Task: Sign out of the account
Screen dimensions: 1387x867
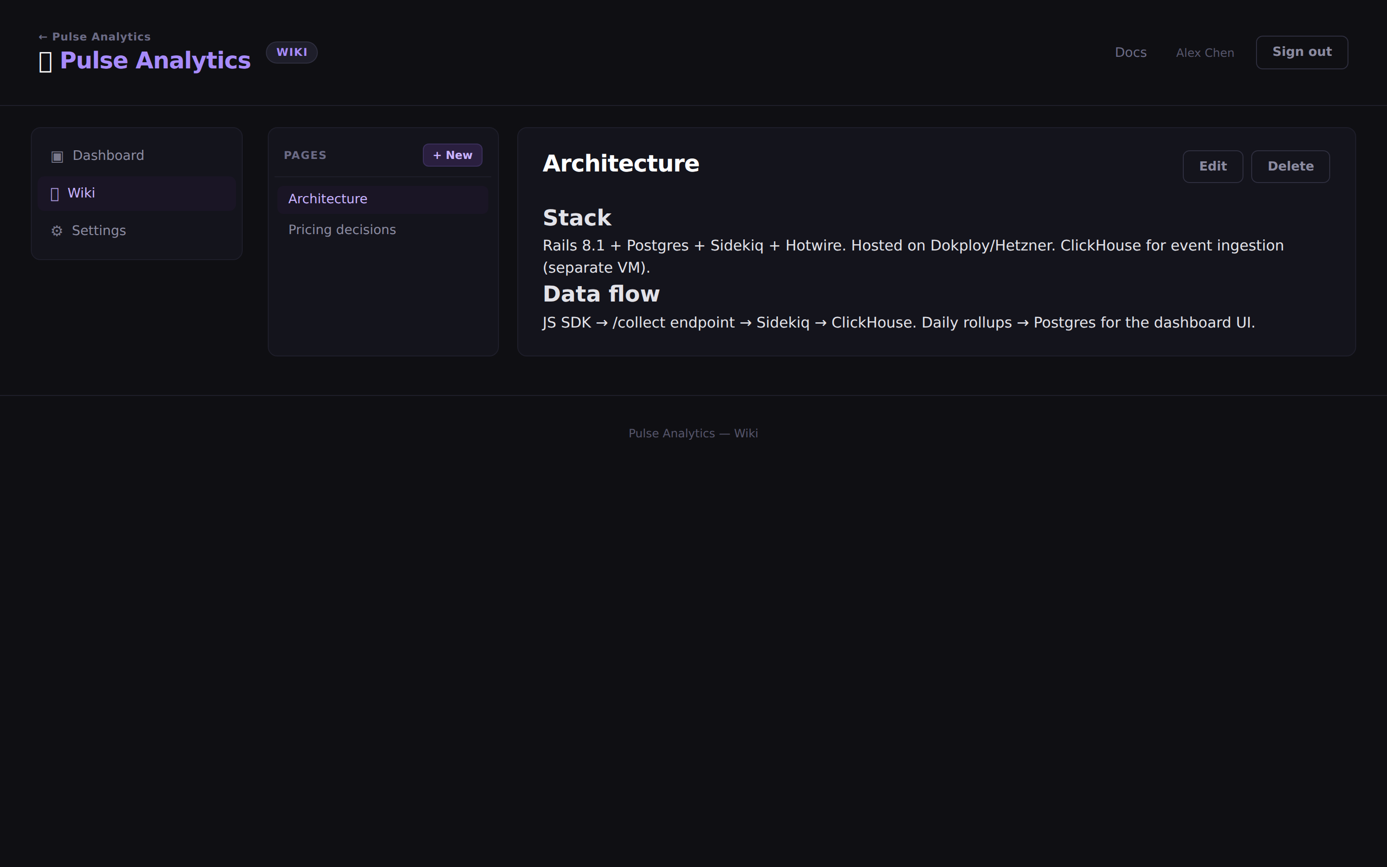Action: click(1302, 52)
